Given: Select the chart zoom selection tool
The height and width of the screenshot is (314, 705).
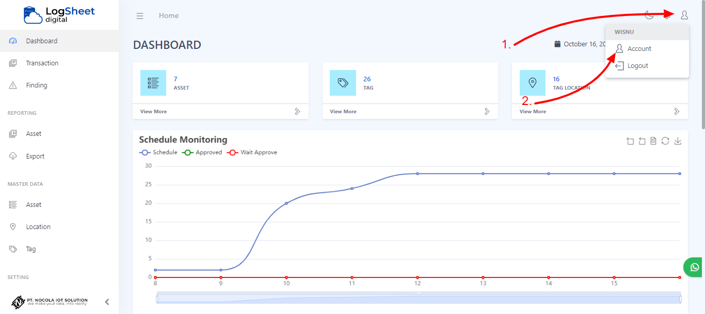Looking at the screenshot, I should pyautogui.click(x=630, y=141).
